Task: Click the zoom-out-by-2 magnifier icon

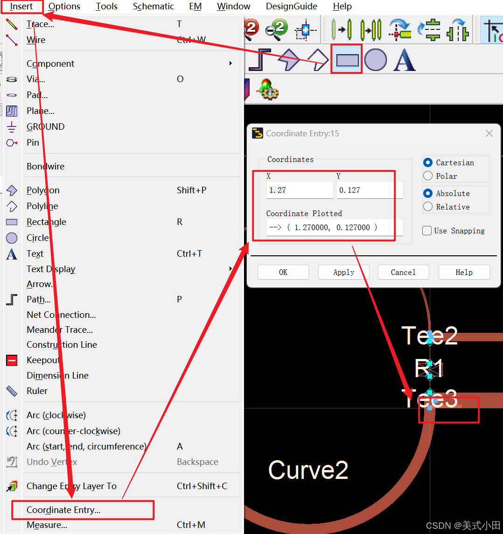Action: 276,29
